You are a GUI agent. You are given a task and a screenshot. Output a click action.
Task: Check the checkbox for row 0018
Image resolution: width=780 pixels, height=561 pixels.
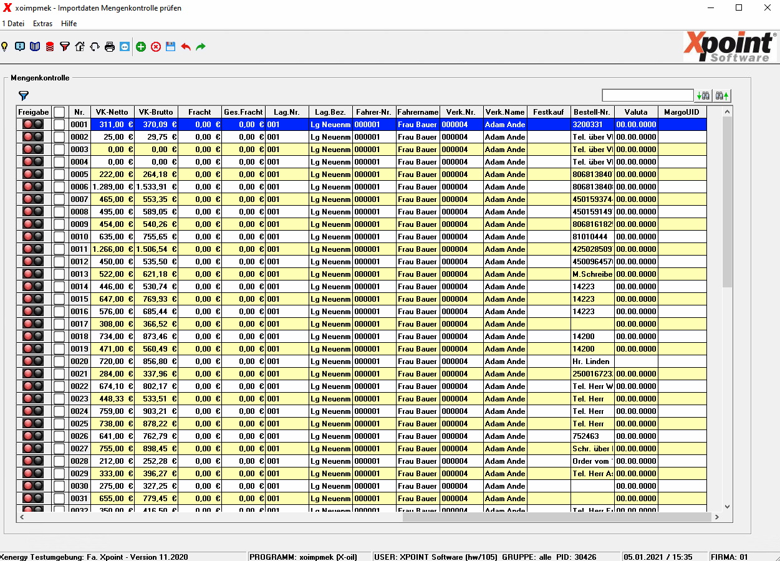pos(59,337)
